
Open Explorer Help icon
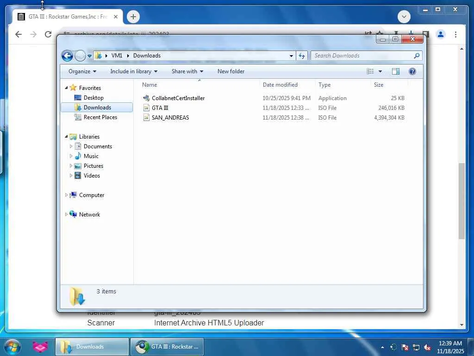pyautogui.click(x=412, y=71)
